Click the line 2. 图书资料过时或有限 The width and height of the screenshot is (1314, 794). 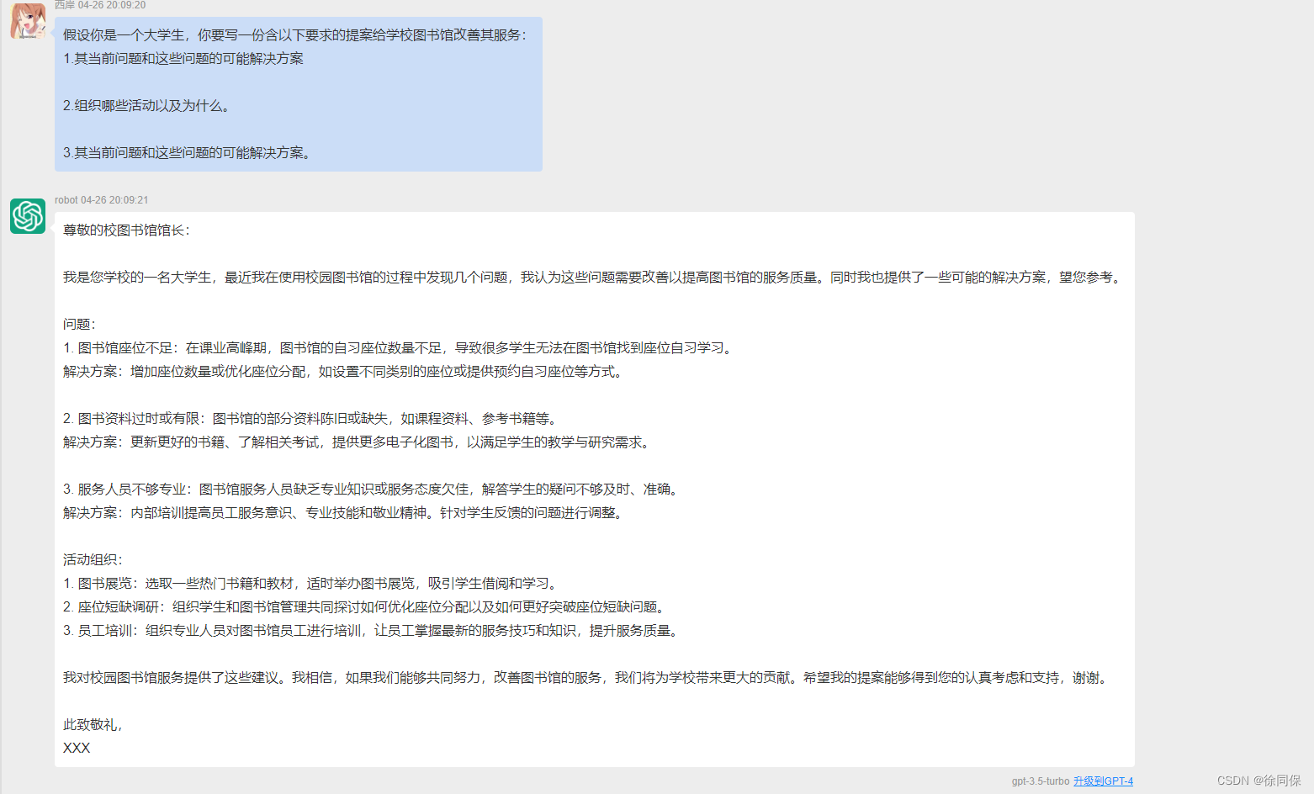312,419
